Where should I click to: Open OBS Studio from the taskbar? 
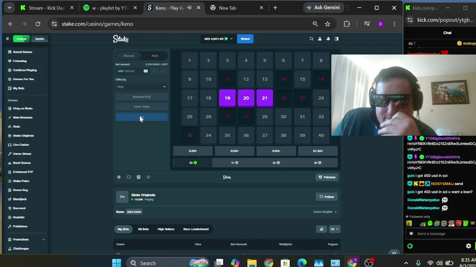369,263
